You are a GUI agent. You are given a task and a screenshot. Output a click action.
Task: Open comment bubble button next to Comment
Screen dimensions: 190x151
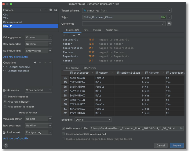169,24
